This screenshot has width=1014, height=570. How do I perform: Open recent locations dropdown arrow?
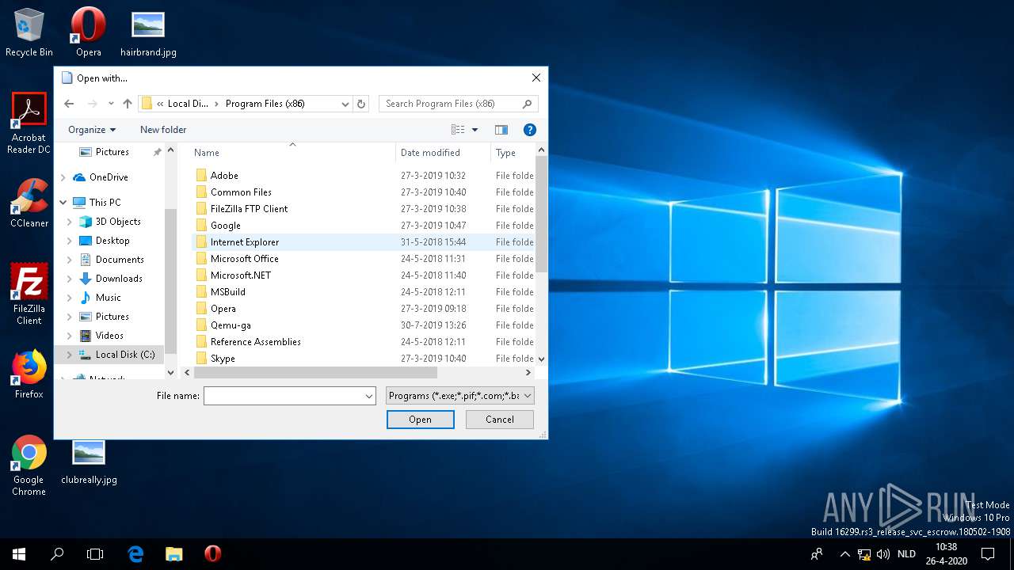(x=111, y=104)
